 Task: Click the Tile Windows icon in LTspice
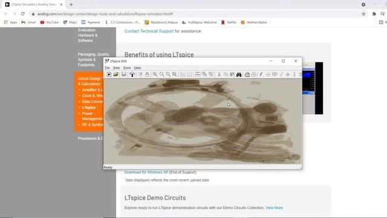click(x=198, y=74)
